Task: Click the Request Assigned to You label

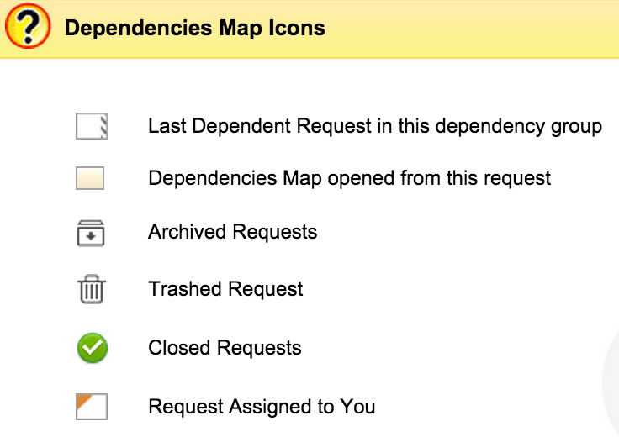Action: coord(262,408)
